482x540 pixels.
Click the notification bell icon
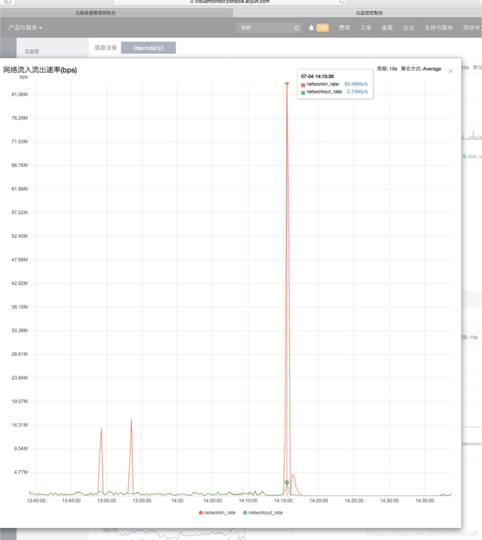(x=311, y=28)
